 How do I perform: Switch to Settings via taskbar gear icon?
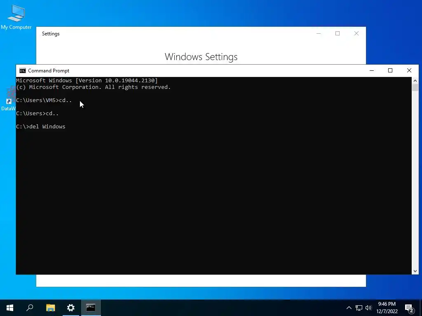click(71, 308)
